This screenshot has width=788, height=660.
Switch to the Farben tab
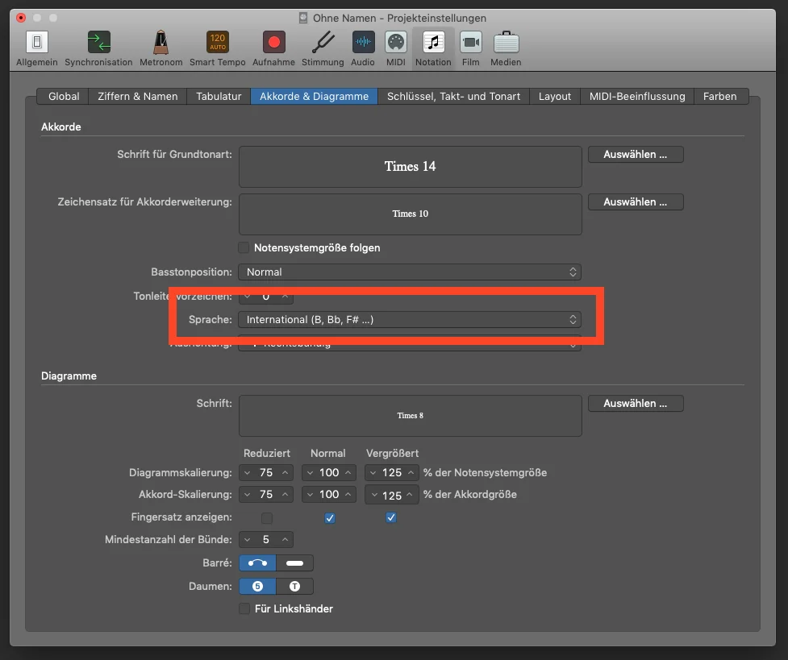pos(719,97)
